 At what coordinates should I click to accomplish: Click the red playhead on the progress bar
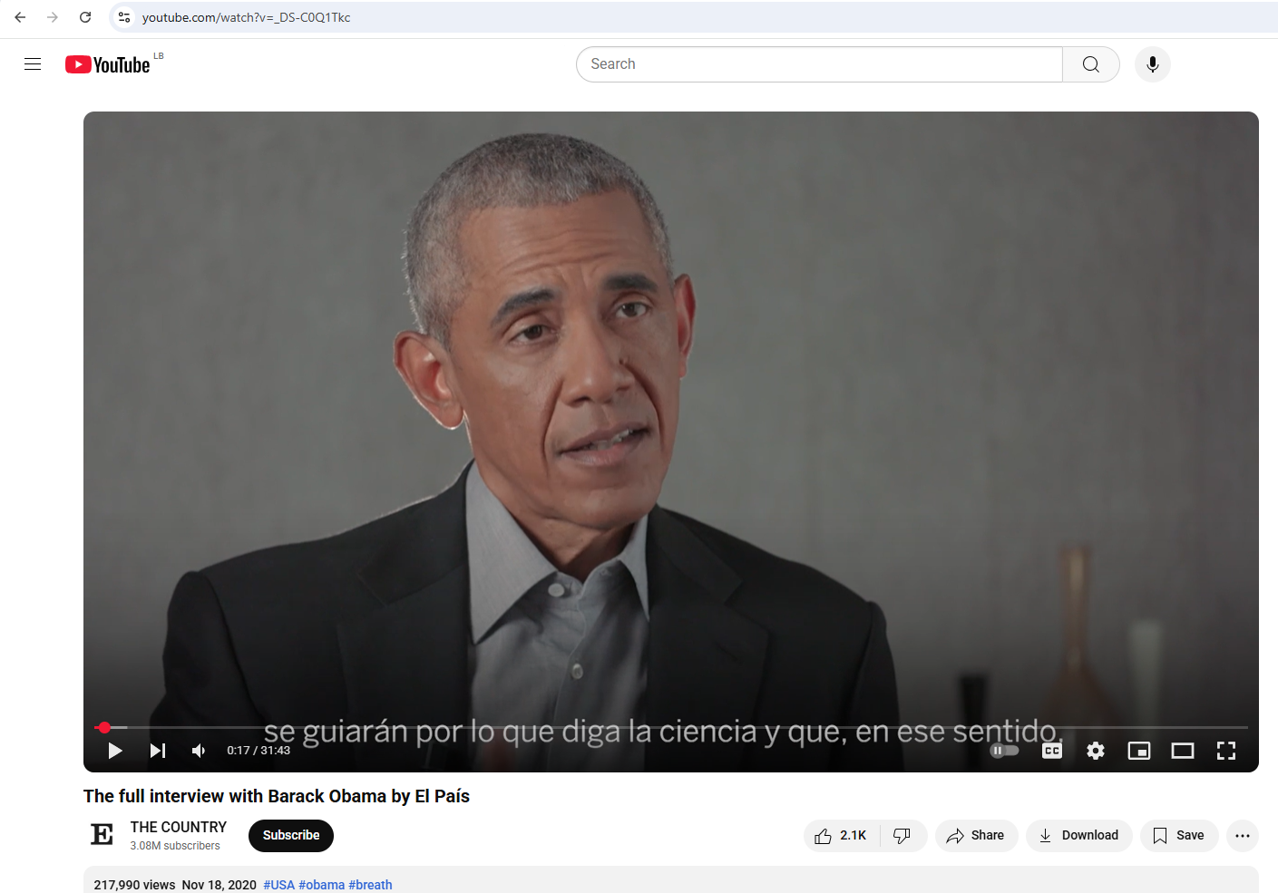pyautogui.click(x=104, y=727)
